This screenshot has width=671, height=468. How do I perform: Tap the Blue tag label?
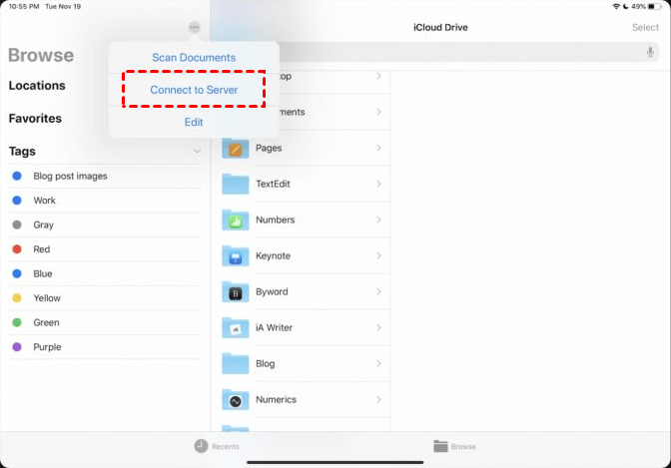pyautogui.click(x=43, y=273)
